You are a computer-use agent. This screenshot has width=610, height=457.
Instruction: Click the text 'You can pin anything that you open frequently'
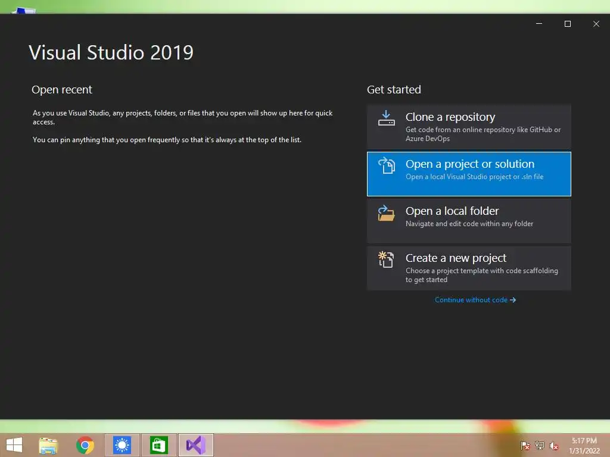pos(106,140)
